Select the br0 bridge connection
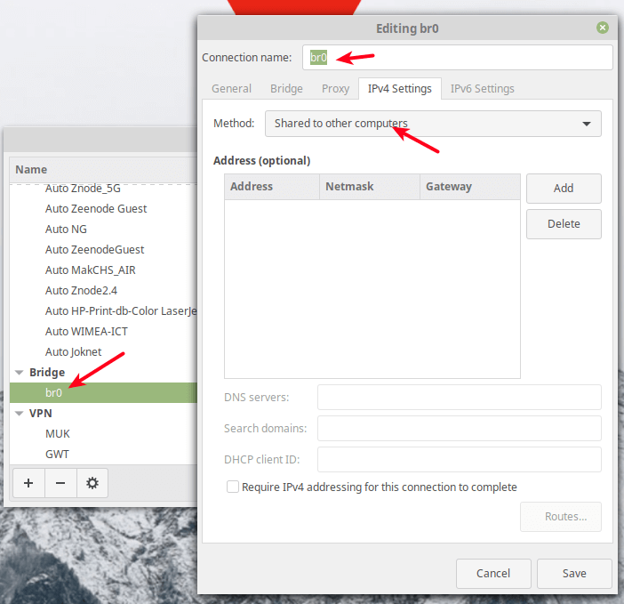The height and width of the screenshot is (604, 624). point(103,392)
